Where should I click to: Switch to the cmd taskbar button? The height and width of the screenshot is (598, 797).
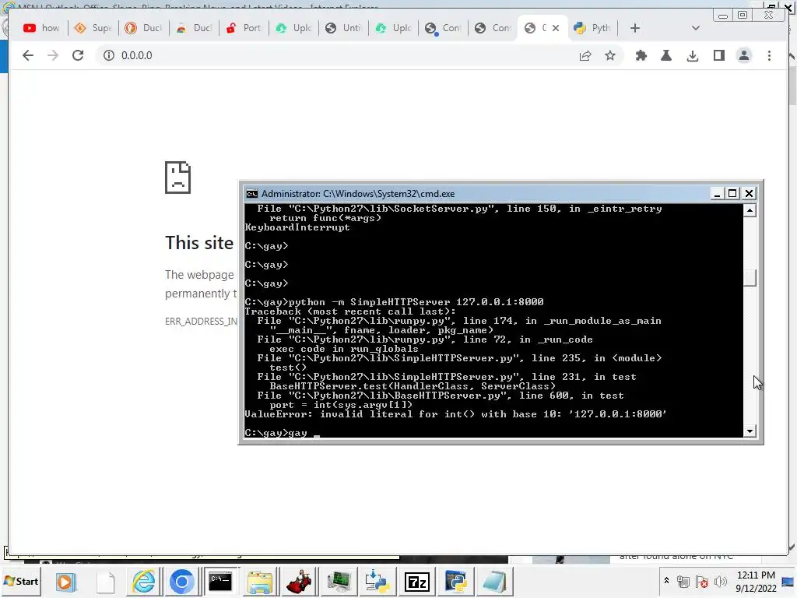point(220,582)
